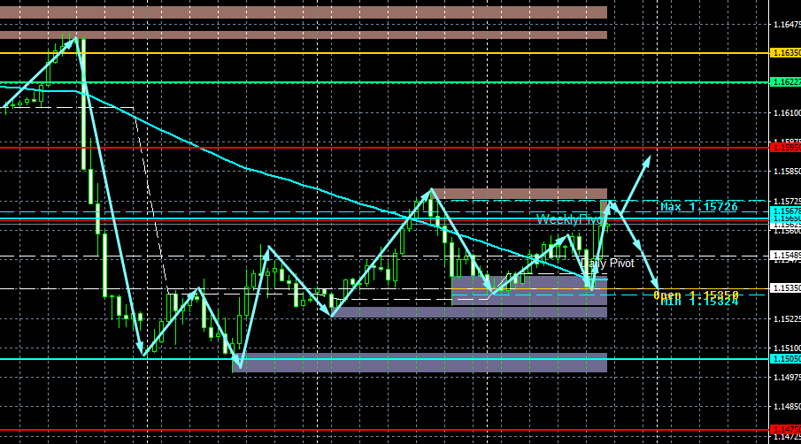
Task: Click the white 1.1535 price tag
Action: tap(785, 288)
